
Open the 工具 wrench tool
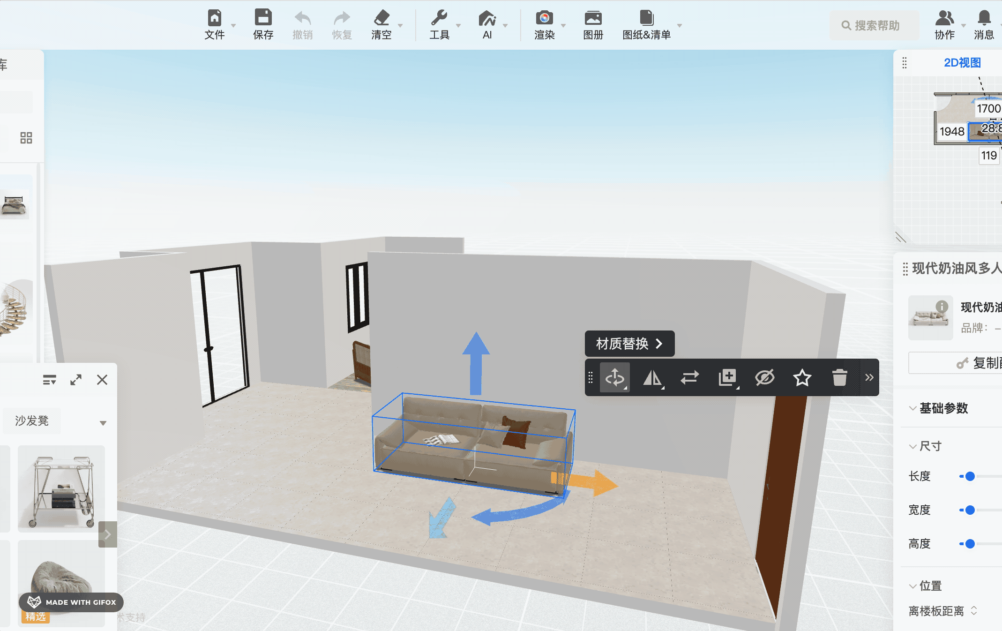[x=439, y=18]
